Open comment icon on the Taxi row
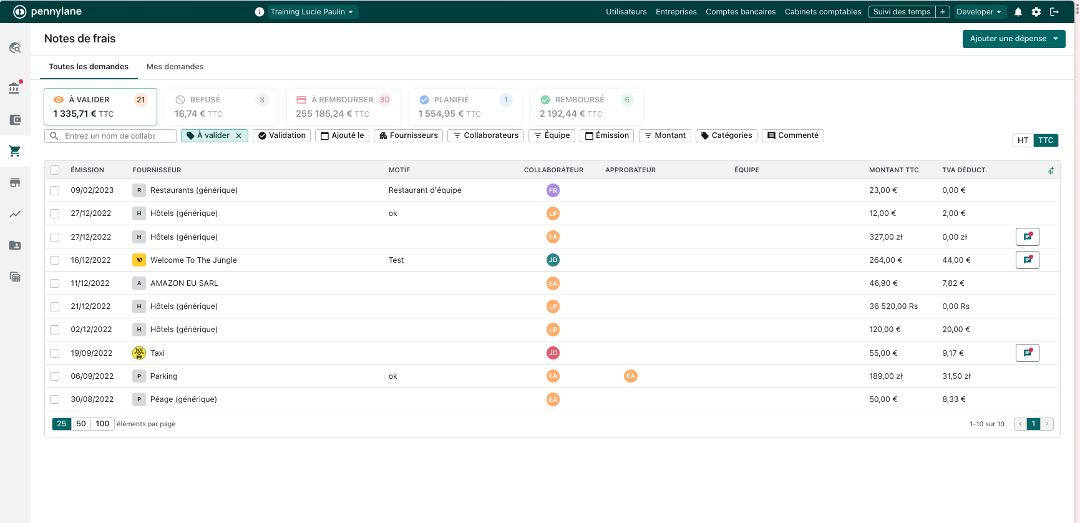Screen dimensions: 1080x523 pos(1028,353)
